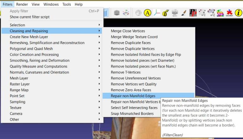
Task: Click the PP pick points icon
Action: tap(193, 13)
